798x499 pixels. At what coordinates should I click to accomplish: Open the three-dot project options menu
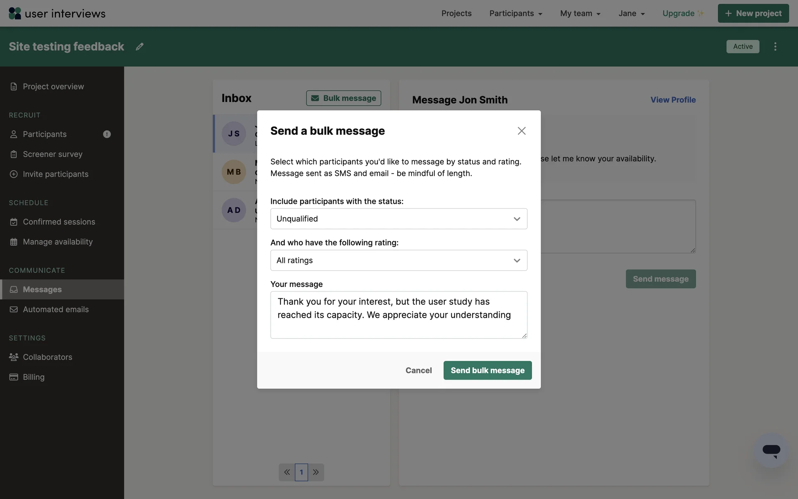[775, 47]
